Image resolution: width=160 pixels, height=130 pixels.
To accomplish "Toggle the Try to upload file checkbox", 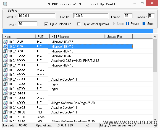I will tap(46, 24).
